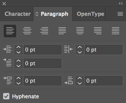This screenshot has width=126, height=103.
Task: Click the first-line indent 0 pt field
Action: click(43, 63)
